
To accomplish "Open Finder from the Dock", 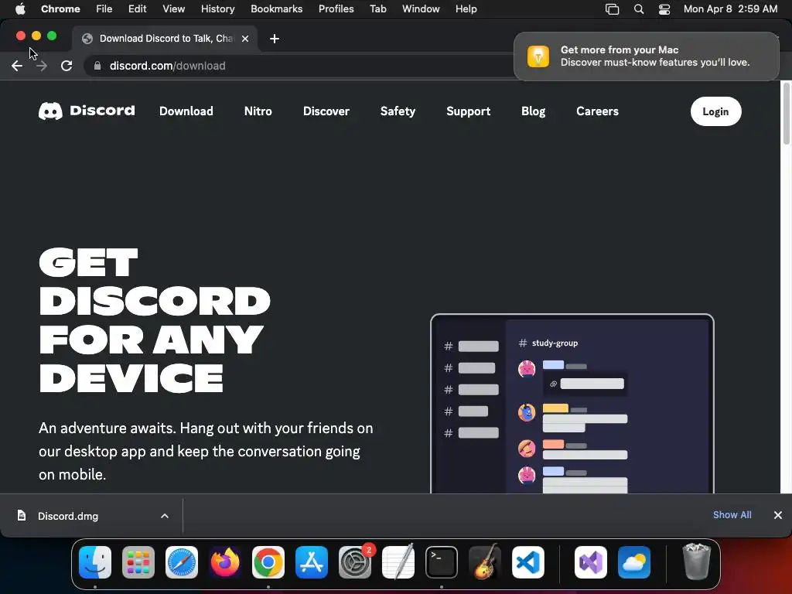I will tap(95, 562).
